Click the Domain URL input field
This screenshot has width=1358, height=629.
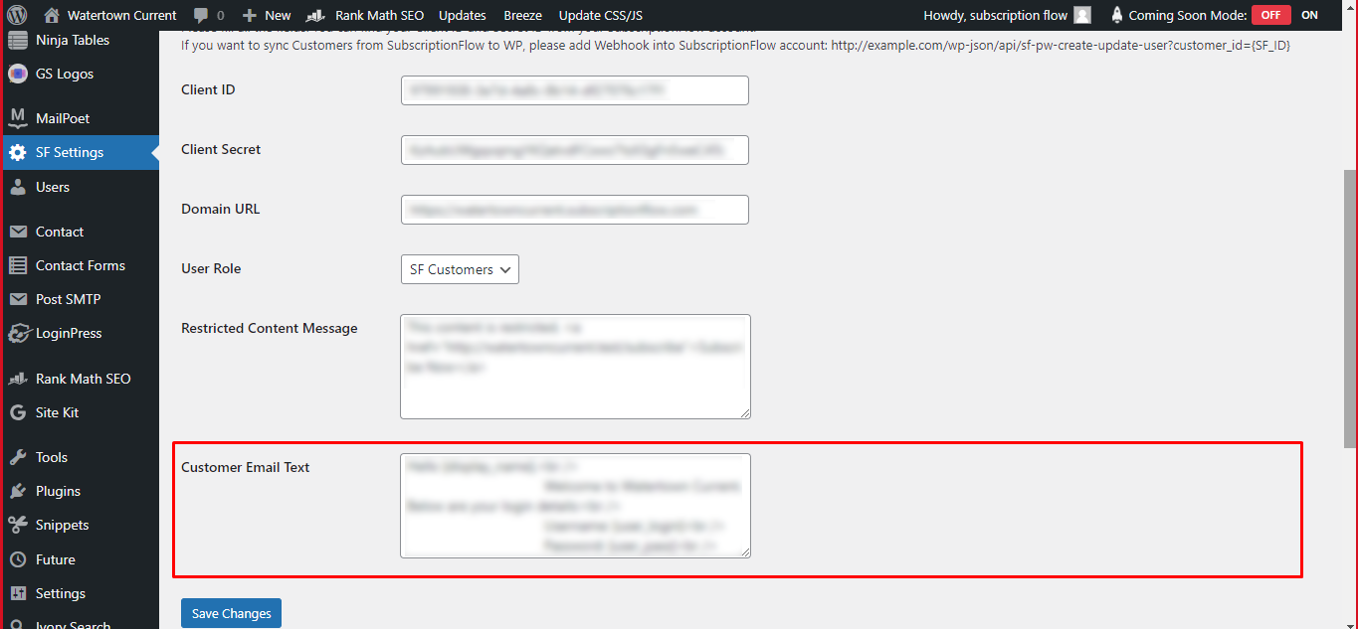click(x=575, y=210)
